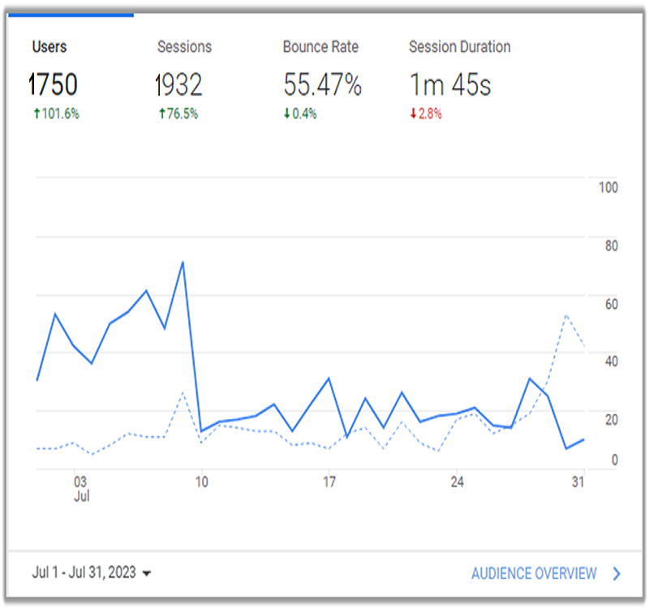Image resolution: width=649 pixels, height=608 pixels.
Task: Open the Jul 1 - Jul 31, 2023 date dropdown
Action: [x=84, y=573]
